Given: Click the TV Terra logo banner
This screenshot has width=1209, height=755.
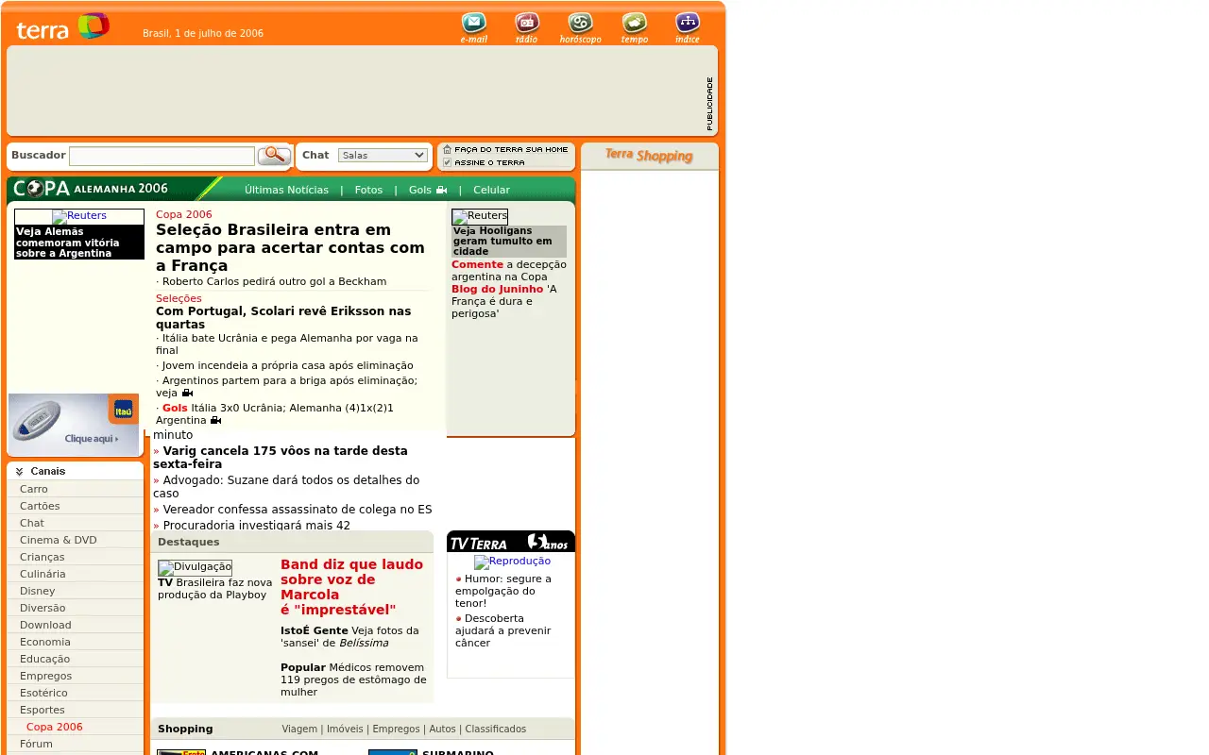Looking at the screenshot, I should [511, 542].
